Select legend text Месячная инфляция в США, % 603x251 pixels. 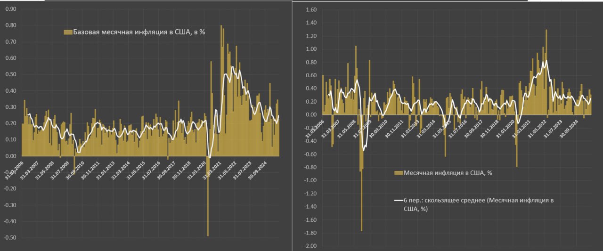click(448, 173)
